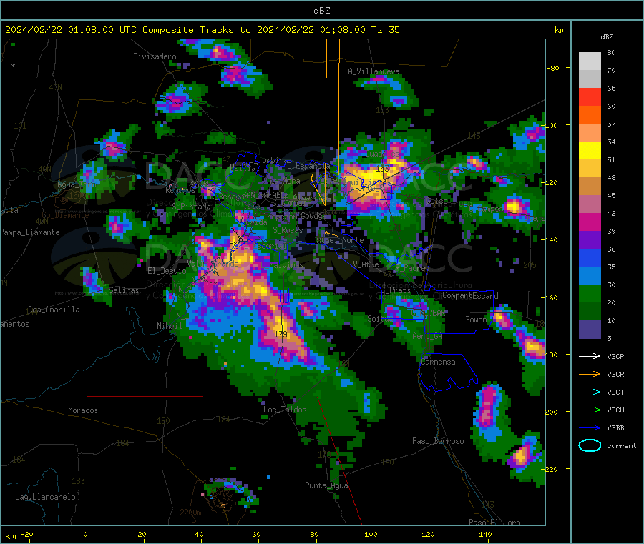The height and width of the screenshot is (544, 644).
Task: Click the 'V_Atuel' map label
Action: [368, 264]
